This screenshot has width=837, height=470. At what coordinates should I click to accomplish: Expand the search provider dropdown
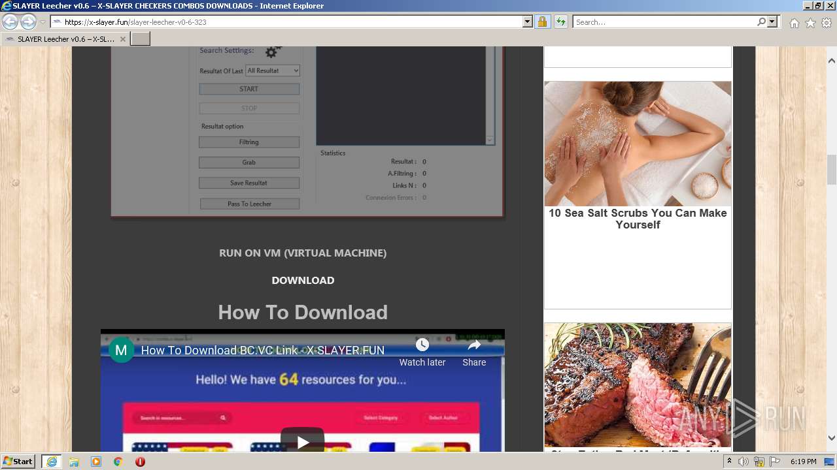[772, 22]
